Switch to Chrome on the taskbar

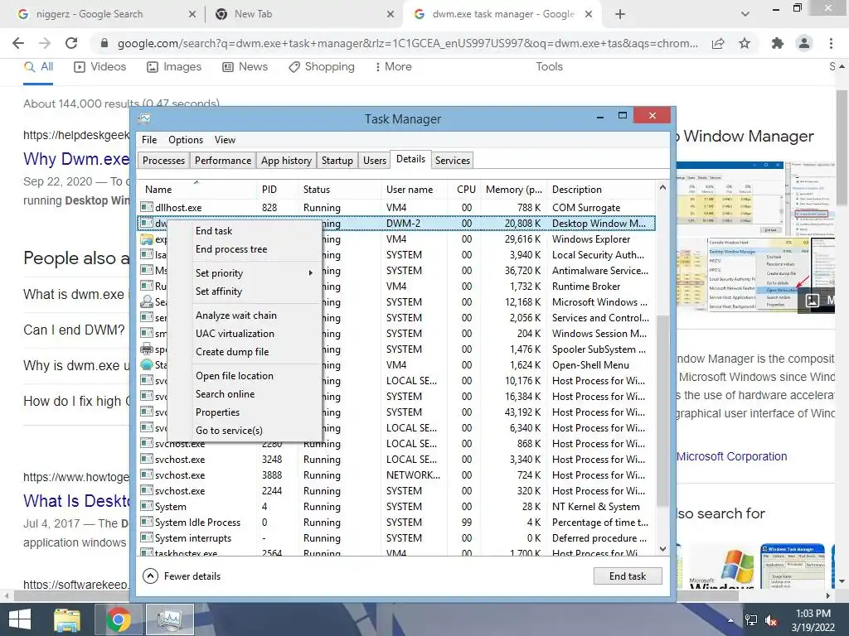point(118,619)
